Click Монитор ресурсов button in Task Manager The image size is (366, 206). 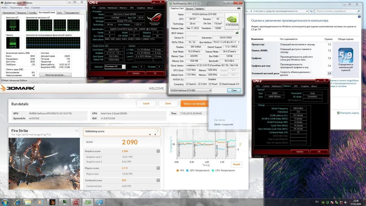pyautogui.click(x=55, y=75)
